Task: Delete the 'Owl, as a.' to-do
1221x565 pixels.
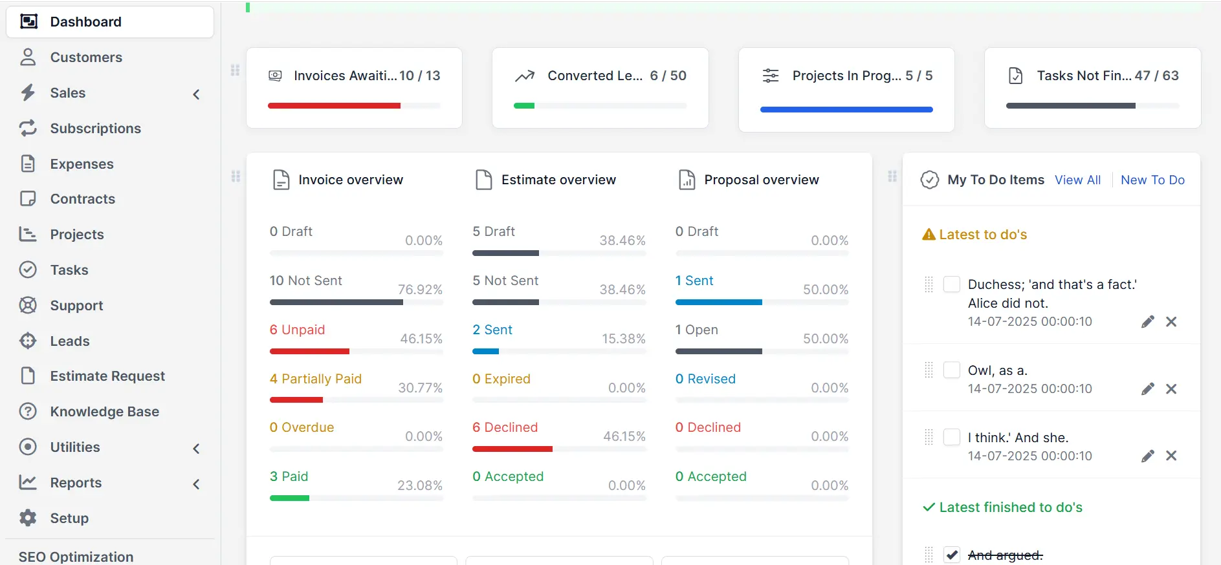Action: click(1171, 389)
